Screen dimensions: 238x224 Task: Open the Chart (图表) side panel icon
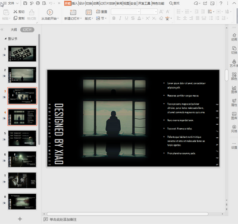click(234, 89)
